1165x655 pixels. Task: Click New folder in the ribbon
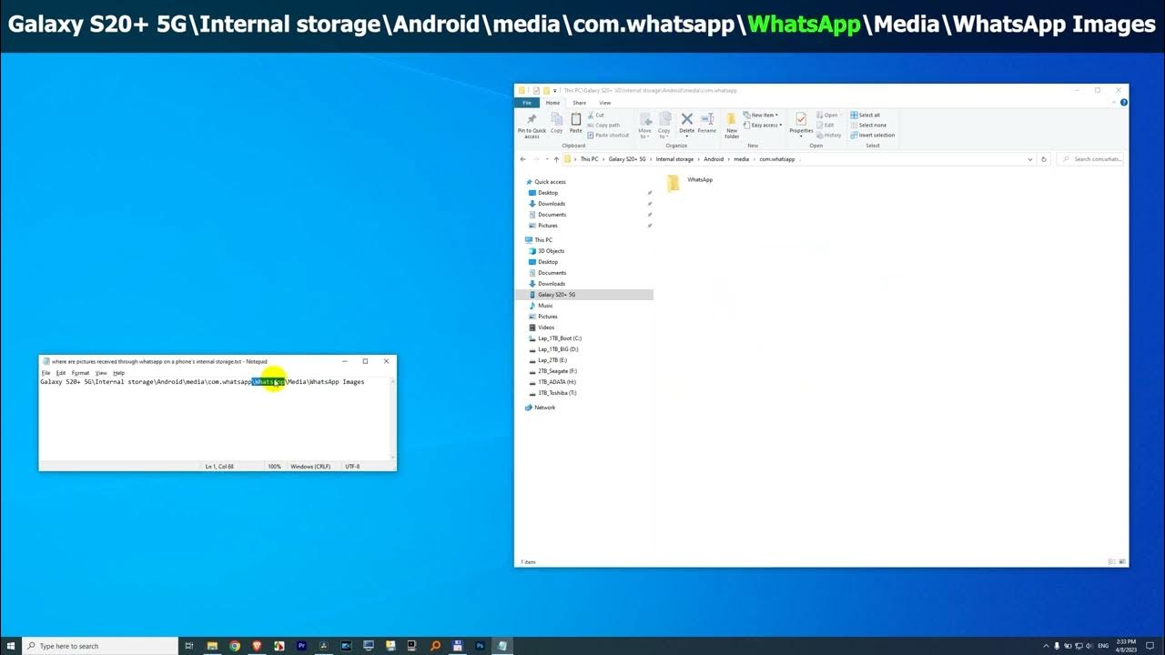(732, 126)
